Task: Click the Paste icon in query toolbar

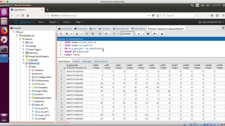Action: (93, 34)
